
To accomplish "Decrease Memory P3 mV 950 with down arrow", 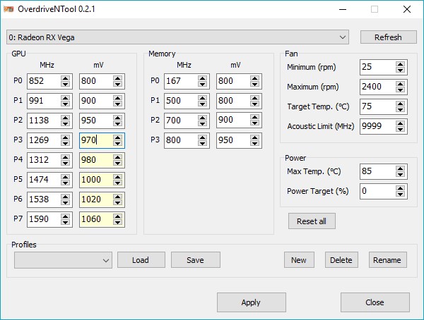I will [254, 143].
